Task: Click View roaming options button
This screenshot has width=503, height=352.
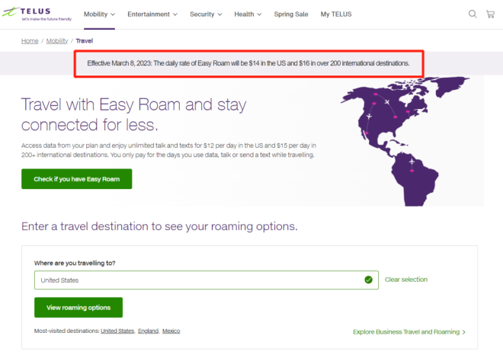Action: click(78, 308)
